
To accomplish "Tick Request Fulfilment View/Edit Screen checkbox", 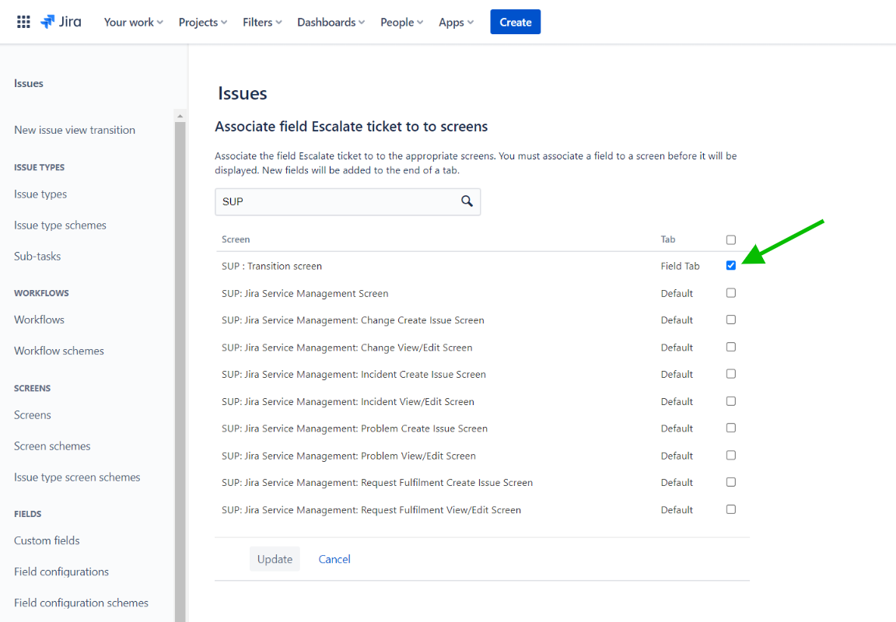I will 730,509.
